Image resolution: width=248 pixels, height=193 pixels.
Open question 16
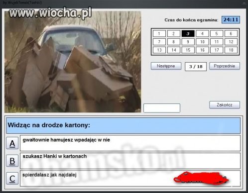[202, 50]
